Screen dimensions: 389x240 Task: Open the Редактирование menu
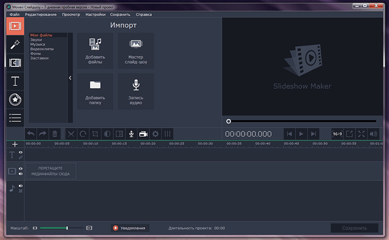[x=40, y=14]
